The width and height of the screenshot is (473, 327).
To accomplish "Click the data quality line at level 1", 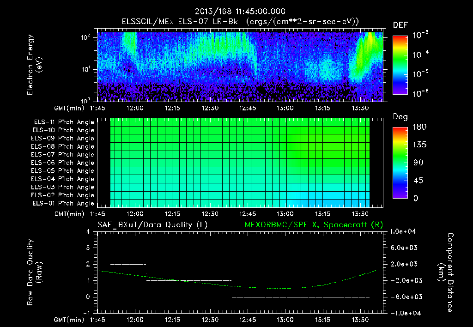I will (189, 280).
